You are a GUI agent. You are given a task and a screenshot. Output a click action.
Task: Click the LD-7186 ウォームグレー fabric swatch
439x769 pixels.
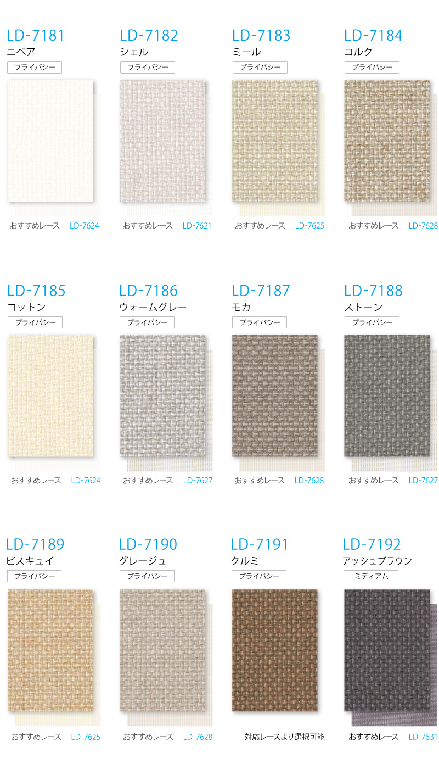click(x=163, y=396)
